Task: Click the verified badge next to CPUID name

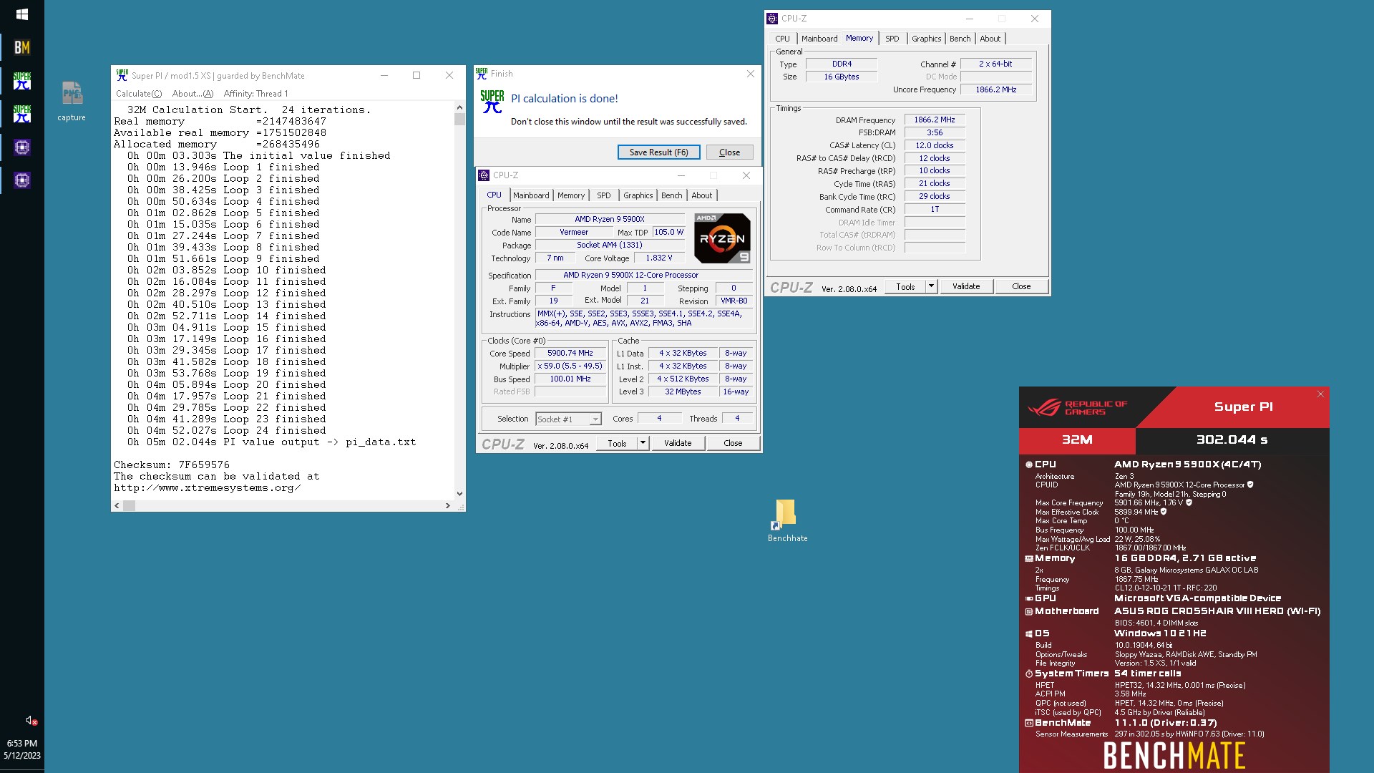Action: tap(1250, 485)
